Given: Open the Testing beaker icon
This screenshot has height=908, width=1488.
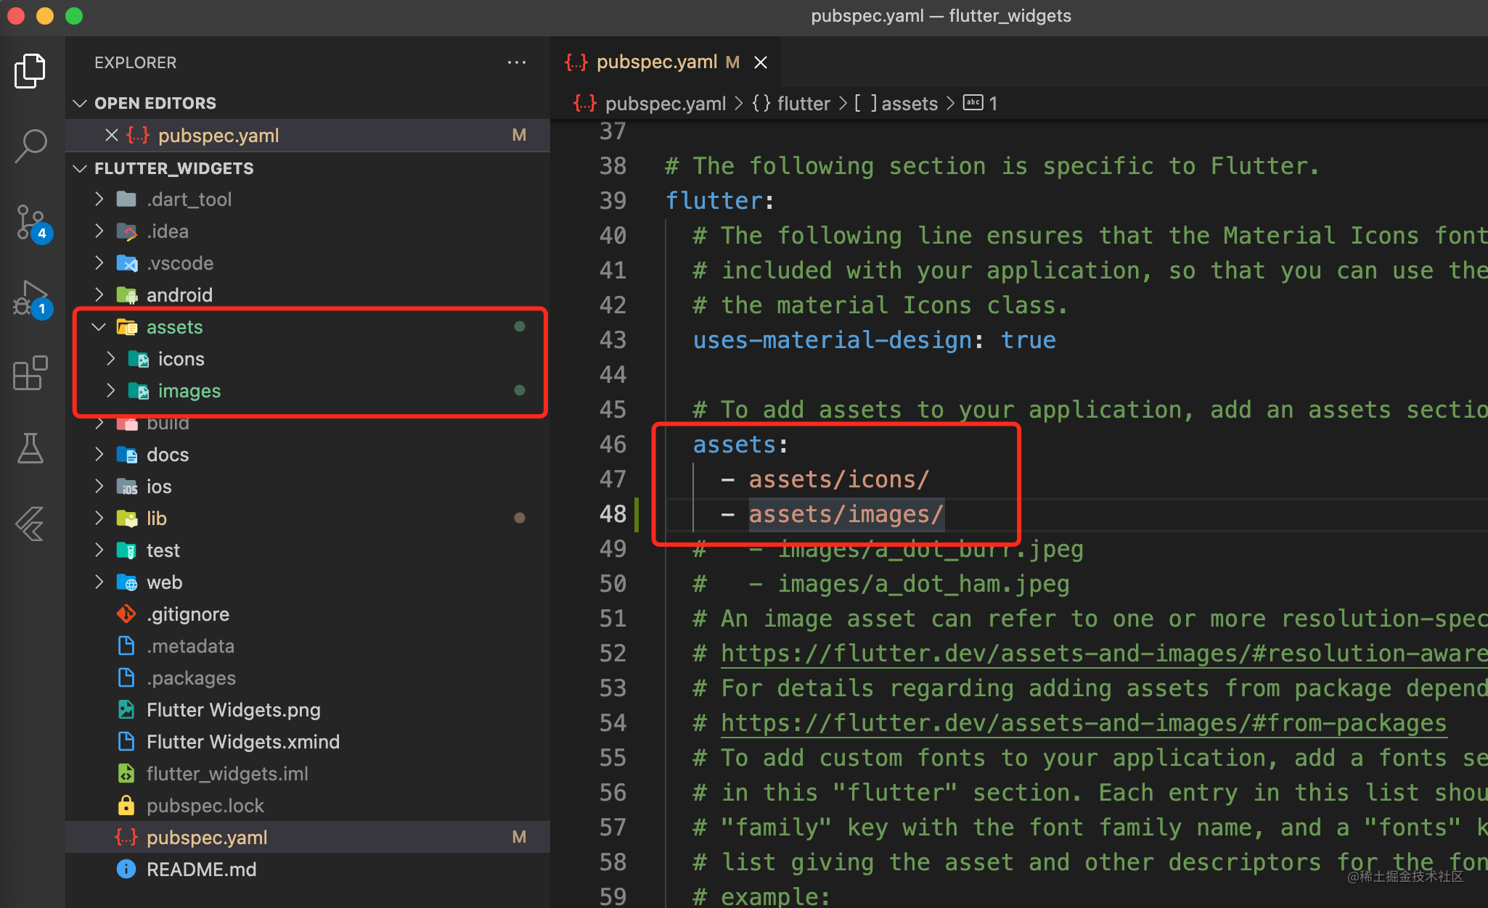Looking at the screenshot, I should [x=30, y=448].
